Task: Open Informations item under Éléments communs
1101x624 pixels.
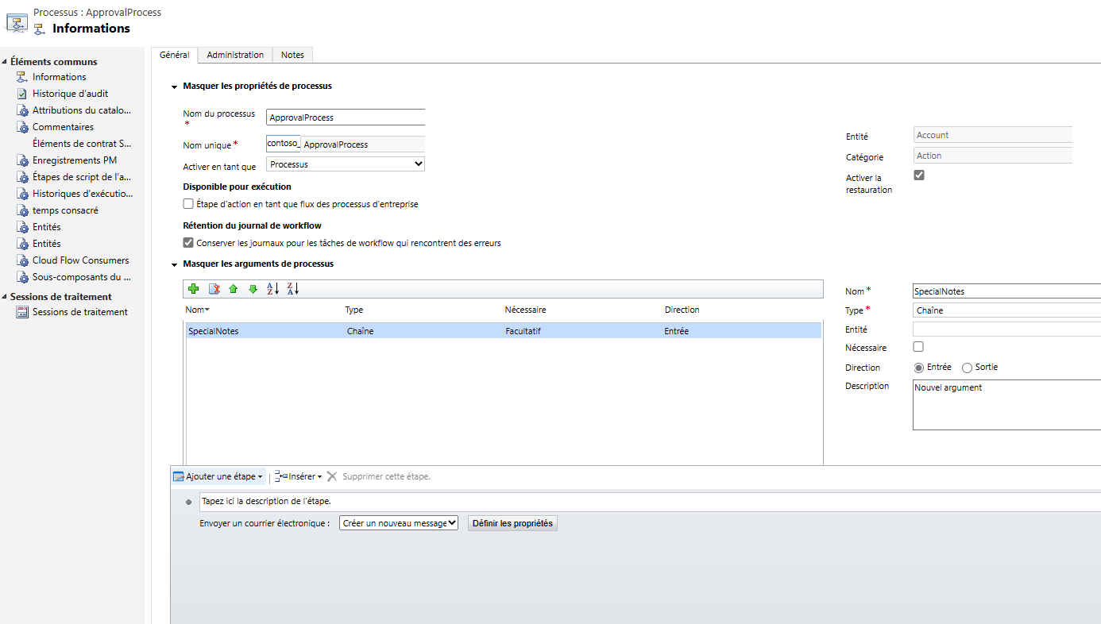Action: pos(59,77)
